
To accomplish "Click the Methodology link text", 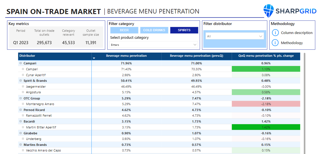I will pos(292,43).
